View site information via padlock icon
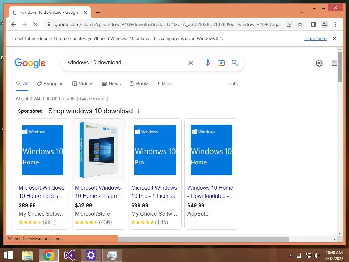The height and width of the screenshot is (262, 349). [x=49, y=24]
